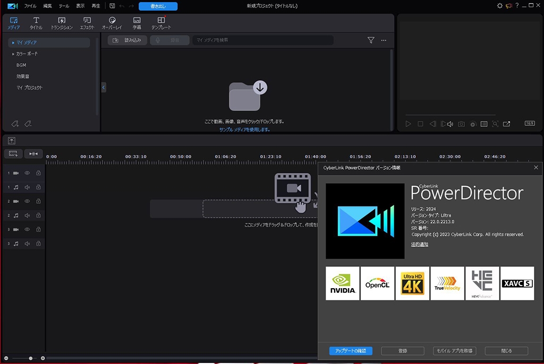
Task: Open the オーバーレイ overlay room
Action: 112,23
